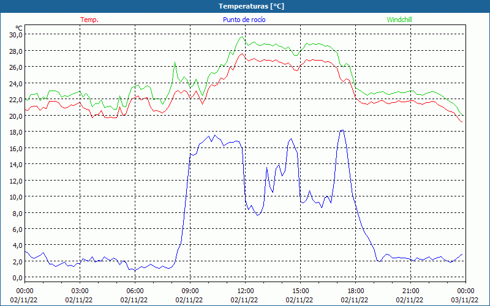Click the 20,0 y-axis value
The width and height of the screenshot is (490, 306).
16,116
